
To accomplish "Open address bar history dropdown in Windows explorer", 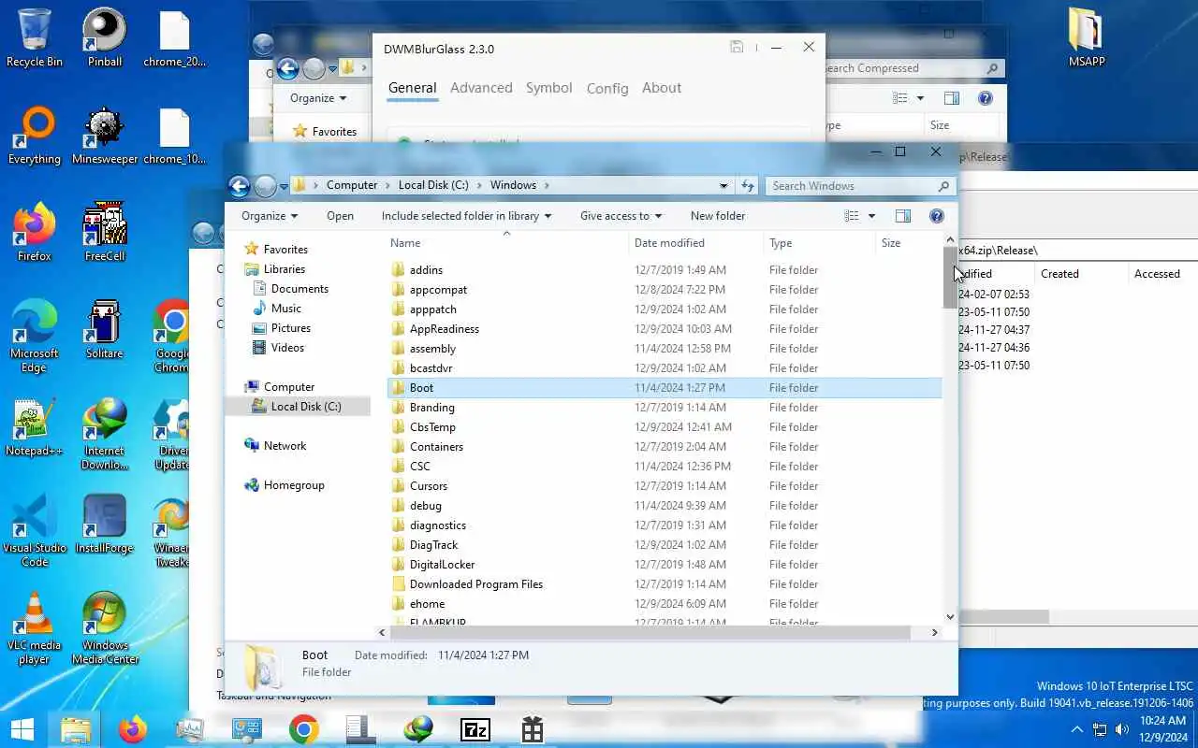I will (723, 186).
